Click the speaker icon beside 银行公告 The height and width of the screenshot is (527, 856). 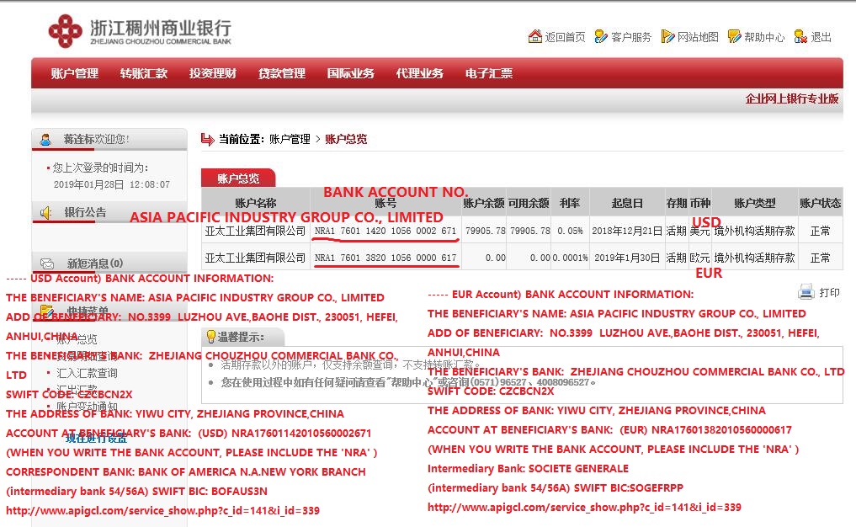point(47,212)
